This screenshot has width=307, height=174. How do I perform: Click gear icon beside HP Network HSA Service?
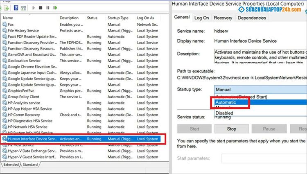pos(5,127)
